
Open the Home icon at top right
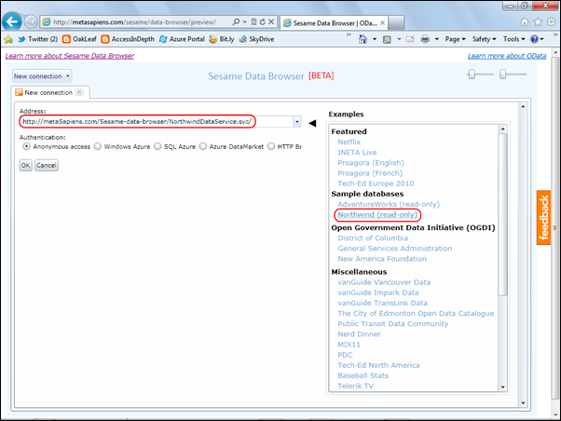point(525,22)
